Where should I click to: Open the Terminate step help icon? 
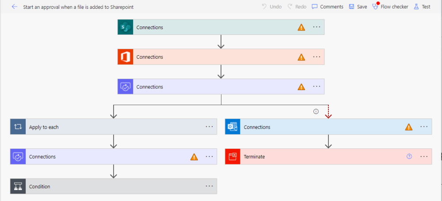409,156
